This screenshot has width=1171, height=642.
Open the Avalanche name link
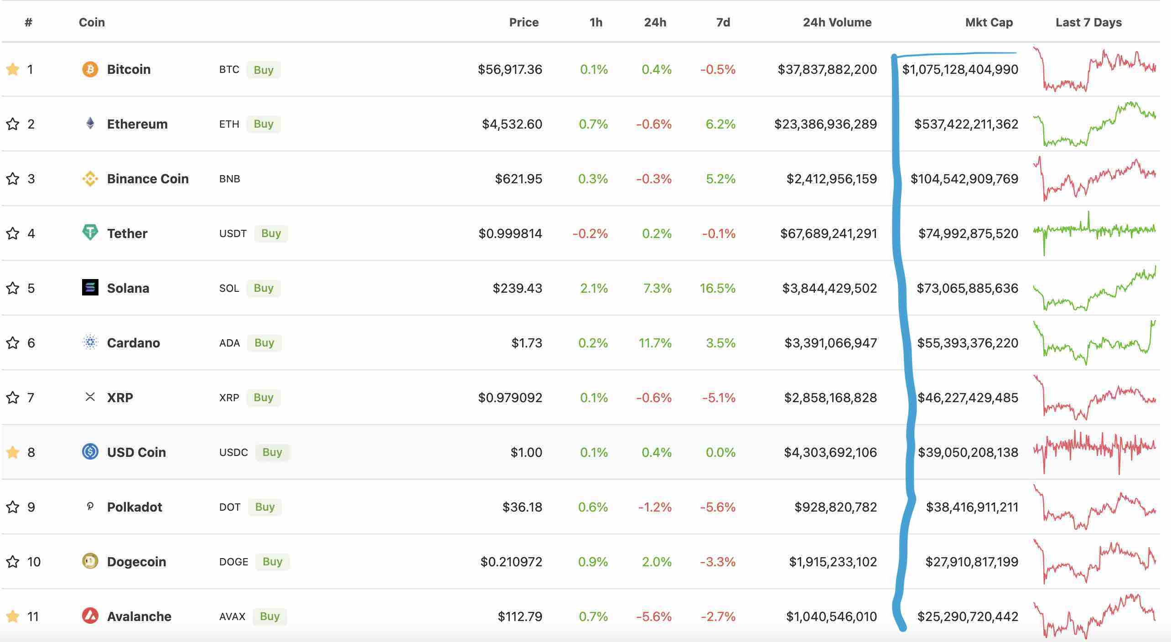click(x=139, y=616)
